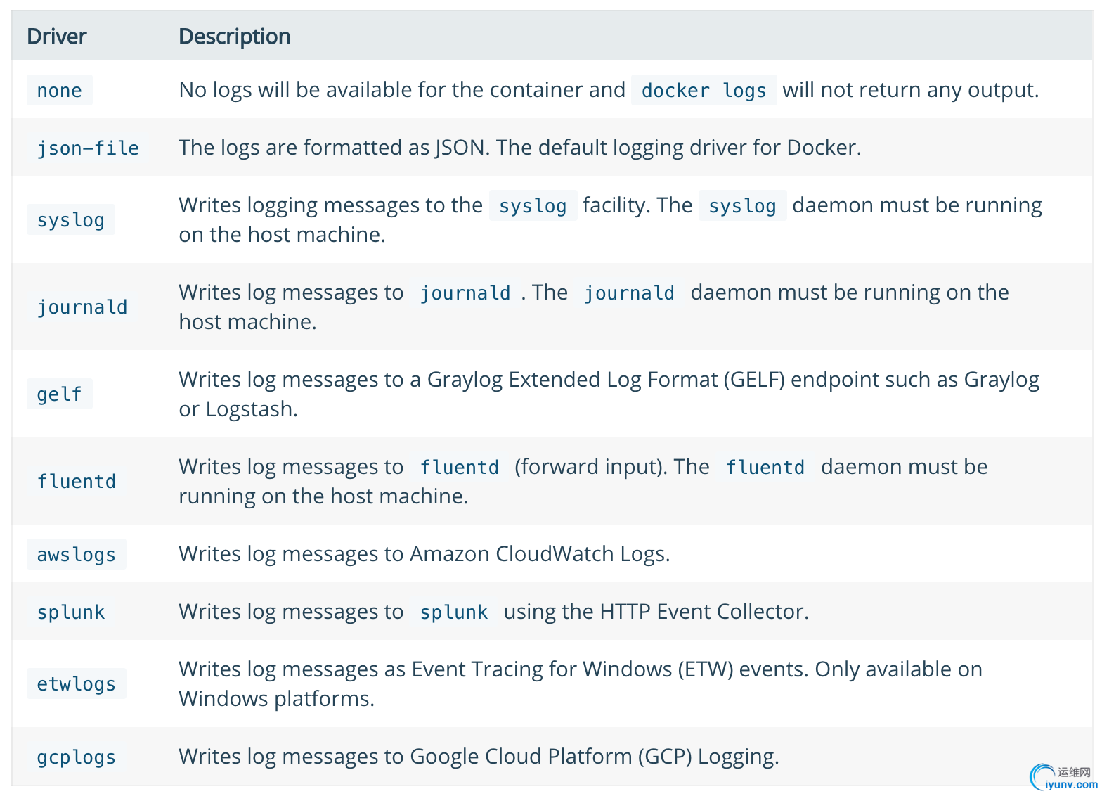This screenshot has height=796, width=1102.
Task: Select the journald driver name
Action: 82,307
